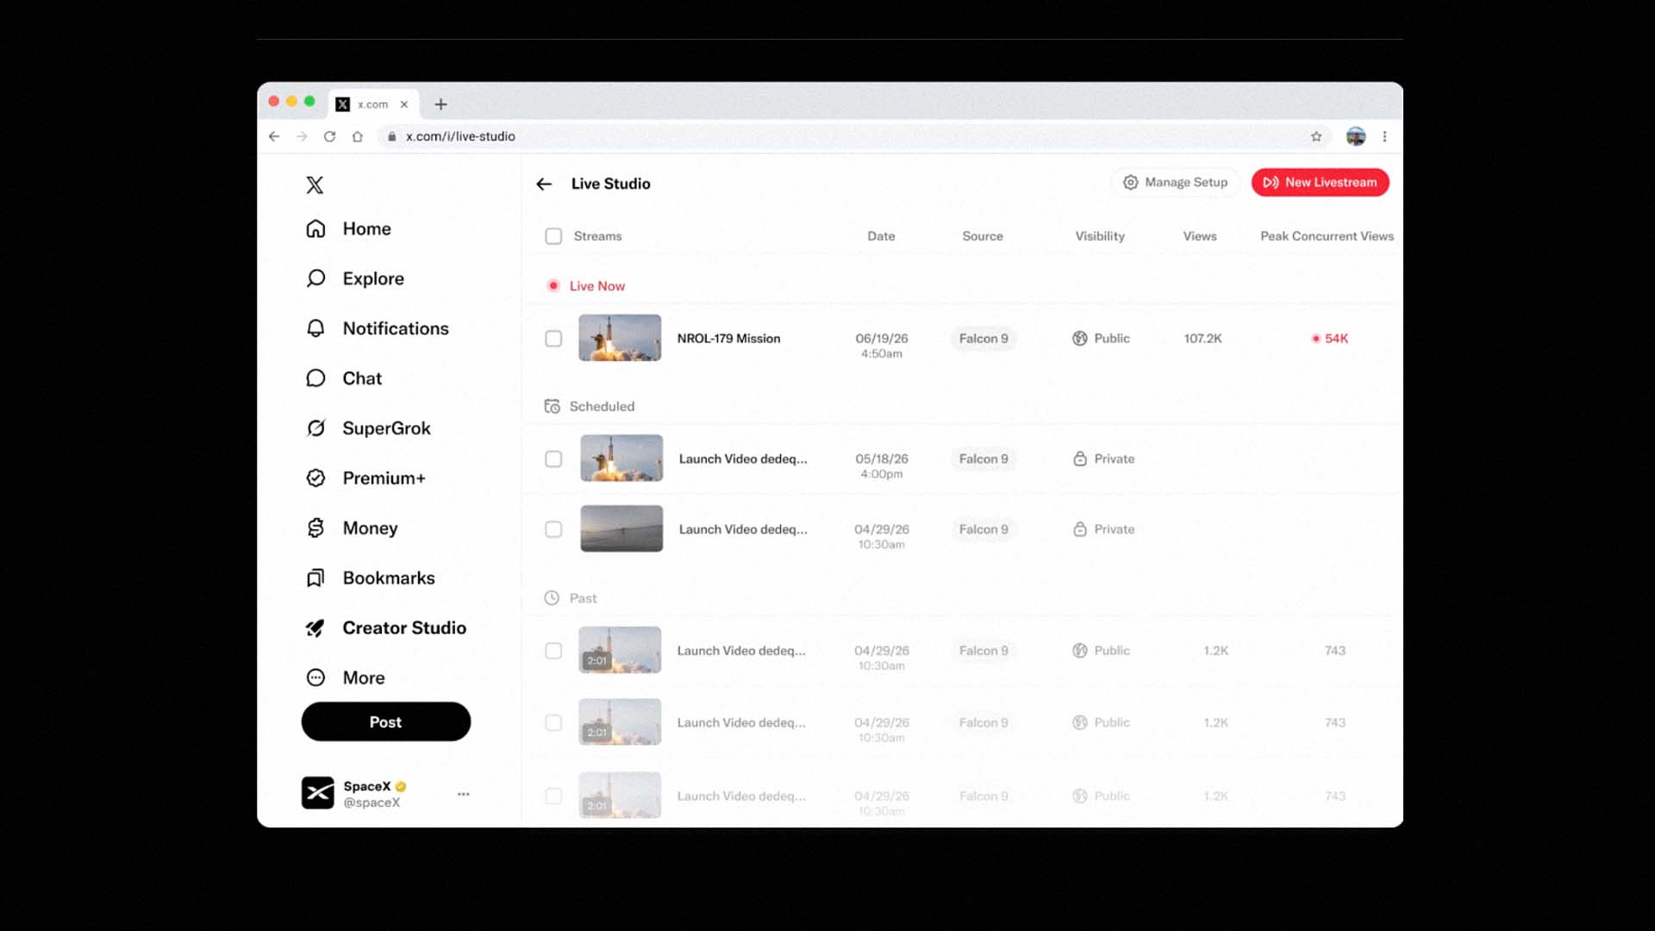
Task: Click the Scheduled calendar icon
Action: 552,406
